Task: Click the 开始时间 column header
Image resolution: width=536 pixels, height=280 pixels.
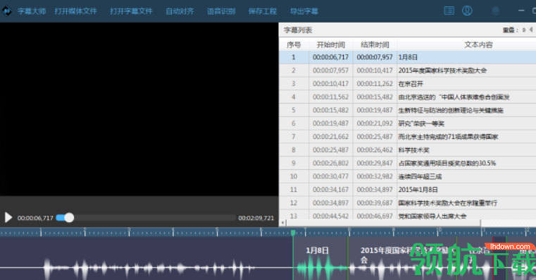Action: tap(330, 45)
